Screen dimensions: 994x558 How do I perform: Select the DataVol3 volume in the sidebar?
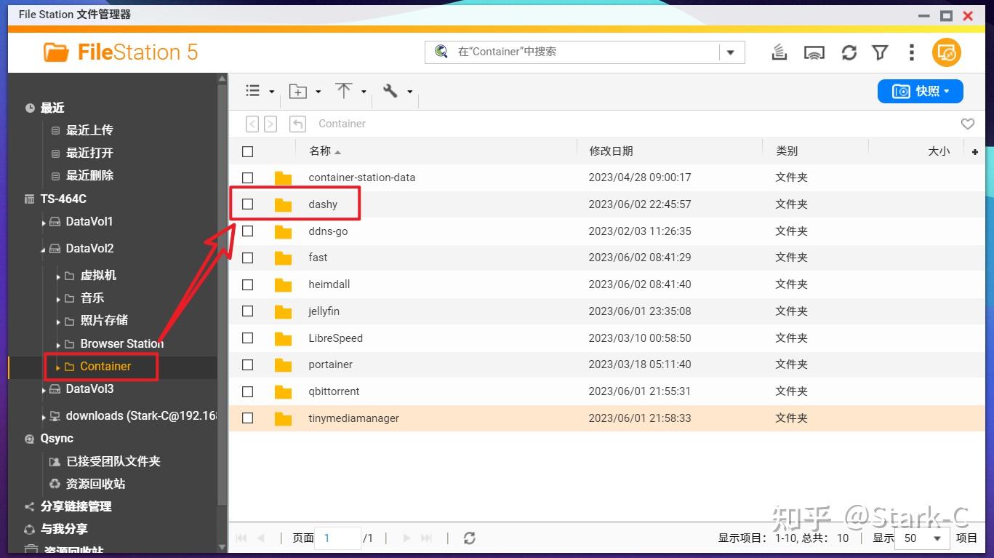click(90, 388)
